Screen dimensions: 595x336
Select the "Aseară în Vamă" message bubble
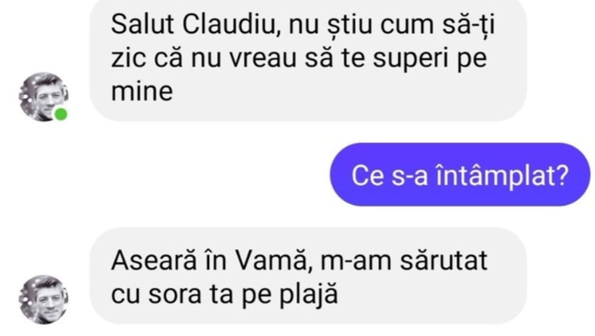pos(308,276)
